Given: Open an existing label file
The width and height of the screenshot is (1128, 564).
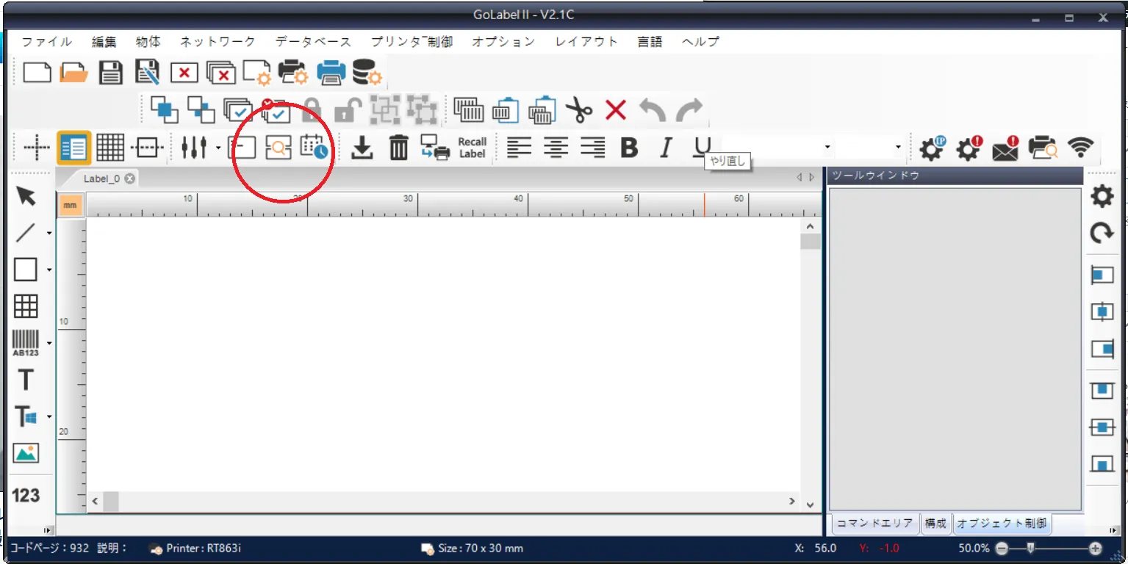Looking at the screenshot, I should (73, 73).
